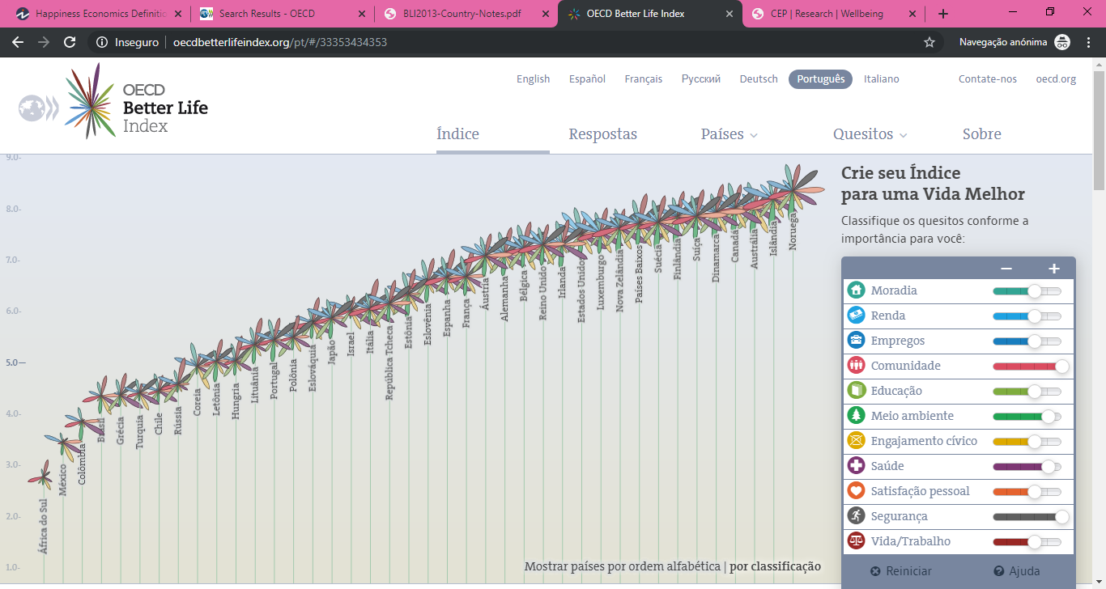Image resolution: width=1106 pixels, height=589 pixels.
Task: Click the Comunidade people icon
Action: 856,366
